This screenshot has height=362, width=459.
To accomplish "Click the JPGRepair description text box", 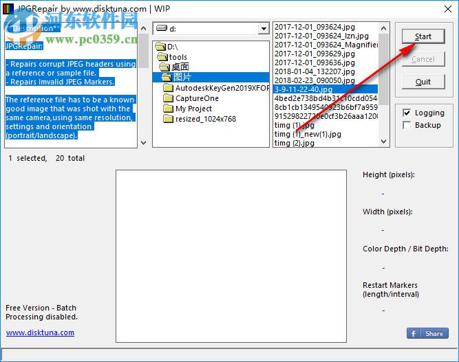I will [71, 84].
